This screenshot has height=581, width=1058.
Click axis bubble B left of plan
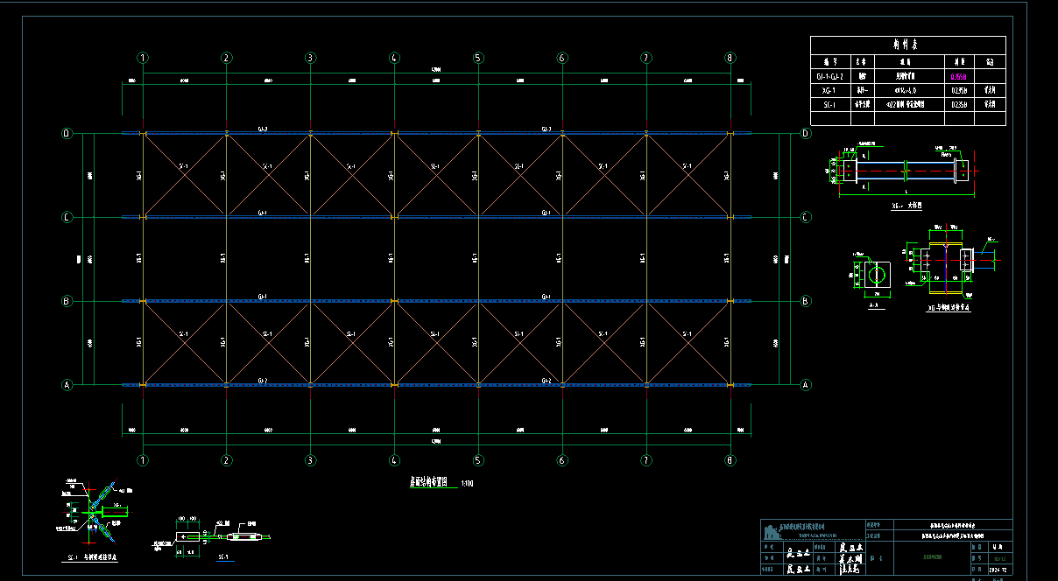coord(67,301)
